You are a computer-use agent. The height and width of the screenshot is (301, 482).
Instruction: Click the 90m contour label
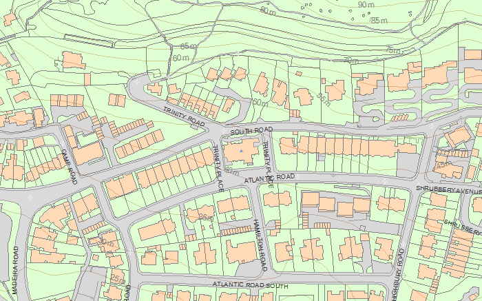tap(366, 5)
